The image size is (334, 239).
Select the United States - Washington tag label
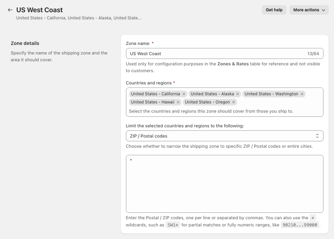tap(271, 94)
